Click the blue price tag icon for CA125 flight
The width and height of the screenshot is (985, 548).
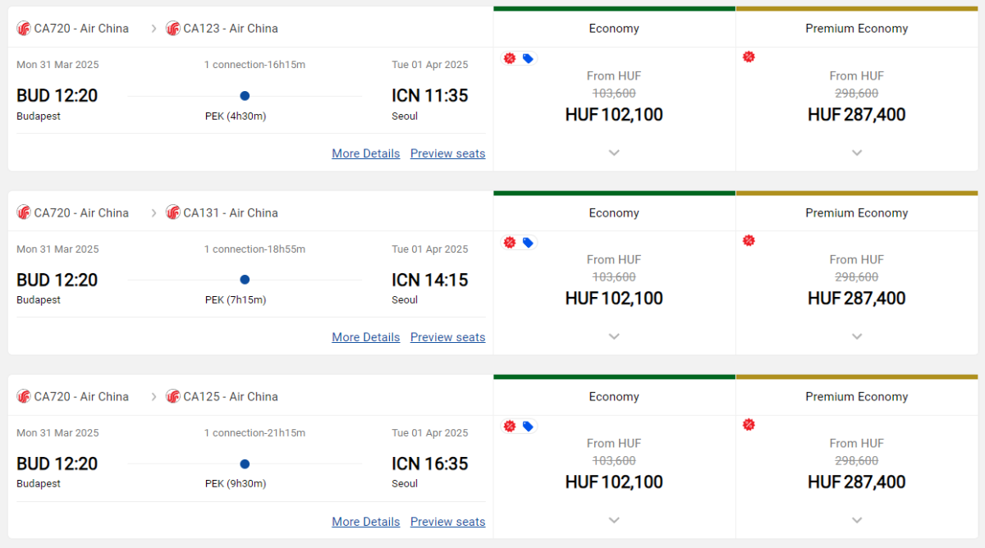click(x=528, y=426)
